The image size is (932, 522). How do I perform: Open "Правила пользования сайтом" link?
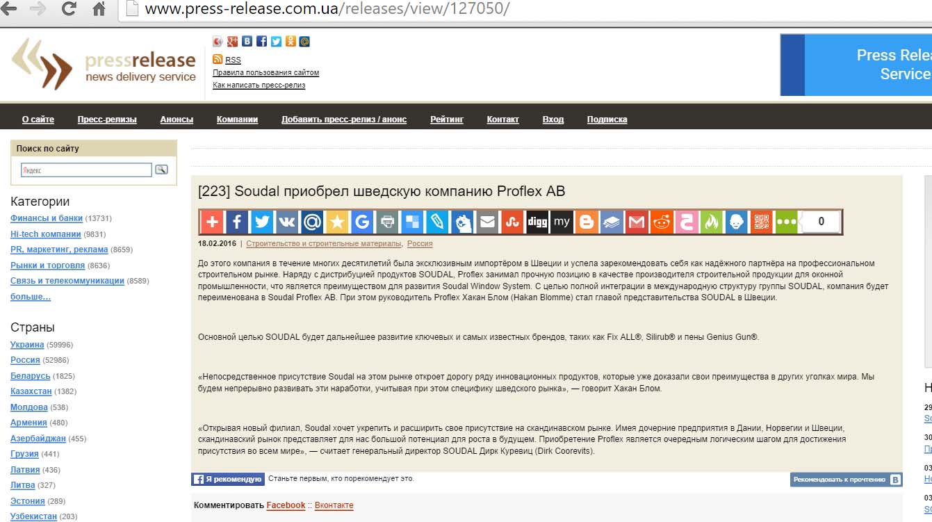[x=265, y=72]
